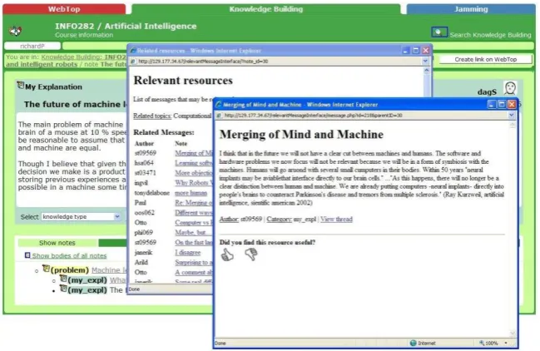Click the thumbs up icon
540x351 pixels.
[x=227, y=255]
